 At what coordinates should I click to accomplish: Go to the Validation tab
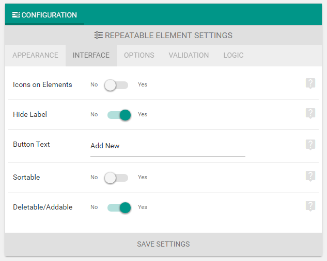point(189,55)
